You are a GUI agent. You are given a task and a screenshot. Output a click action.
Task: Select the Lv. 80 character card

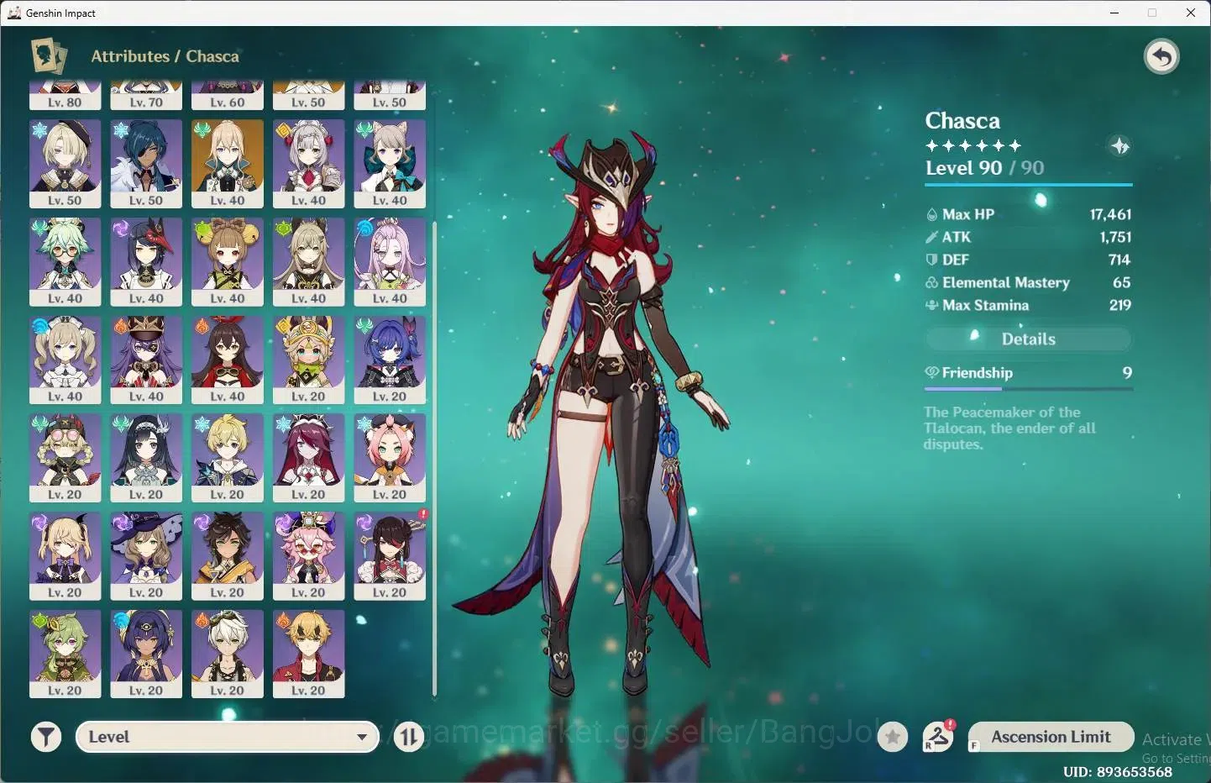(65, 96)
